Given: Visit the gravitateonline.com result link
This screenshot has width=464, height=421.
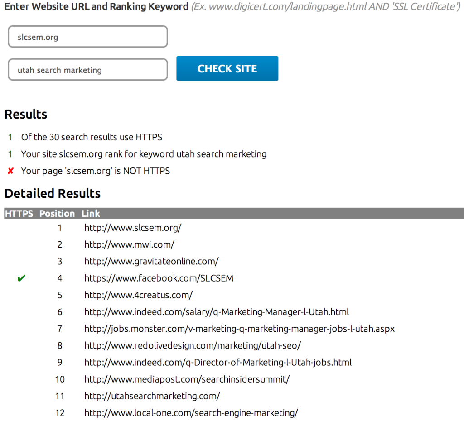Looking at the screenshot, I should (151, 261).
